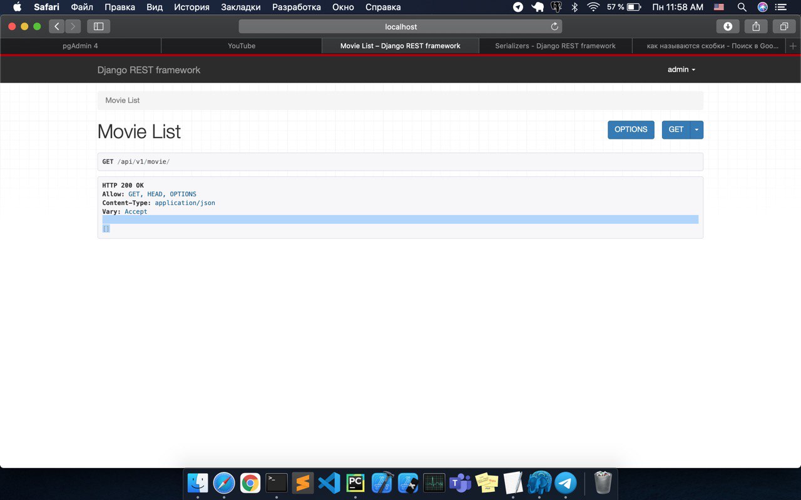Open Activity Monitor from the Dock

[x=434, y=482]
